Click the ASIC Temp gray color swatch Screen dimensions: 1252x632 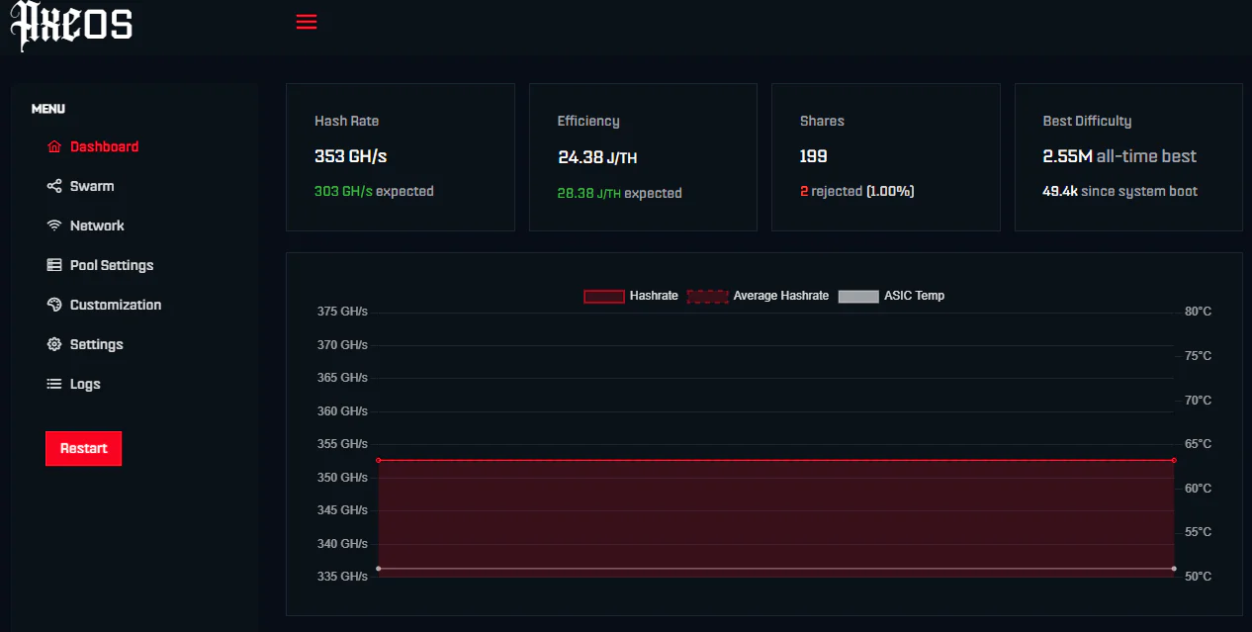[857, 296]
